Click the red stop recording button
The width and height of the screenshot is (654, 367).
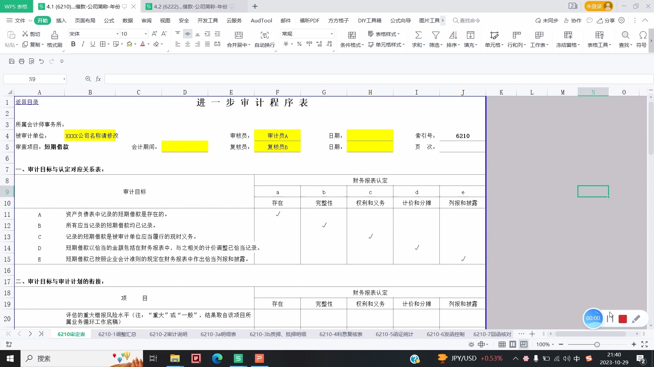pos(623,319)
